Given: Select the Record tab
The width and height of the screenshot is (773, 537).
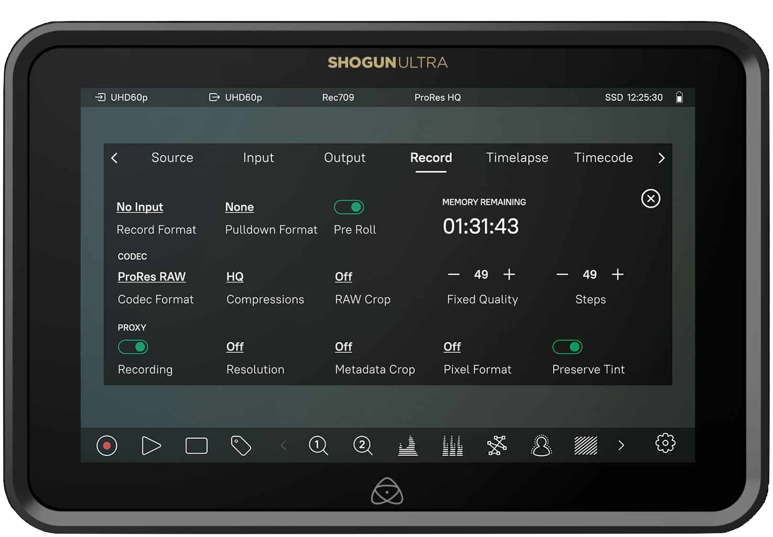Looking at the screenshot, I should pos(431,158).
